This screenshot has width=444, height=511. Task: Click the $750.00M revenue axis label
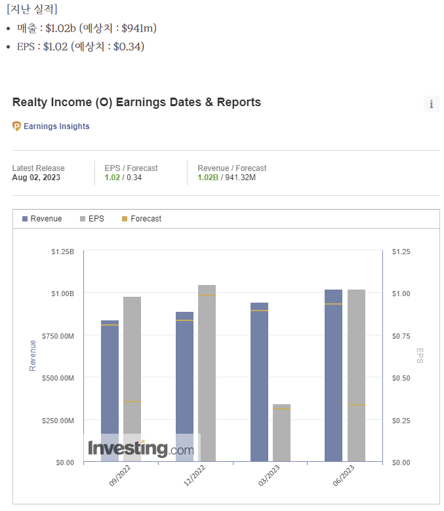click(58, 336)
